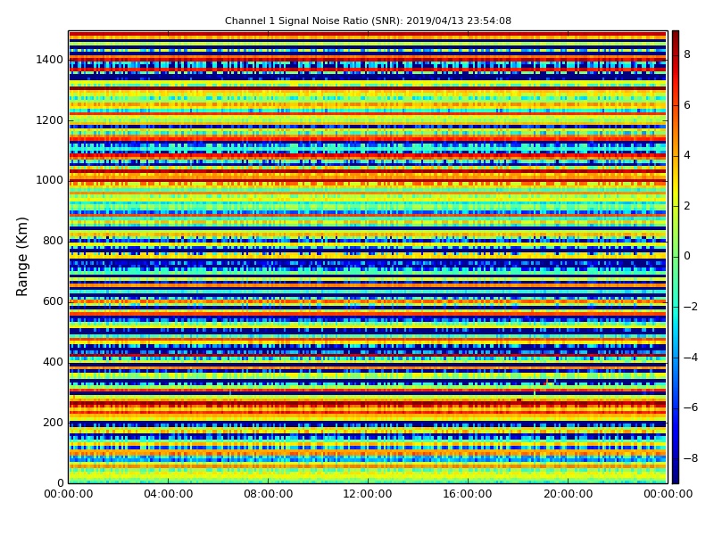Click the 400 range tick label

tap(53, 362)
